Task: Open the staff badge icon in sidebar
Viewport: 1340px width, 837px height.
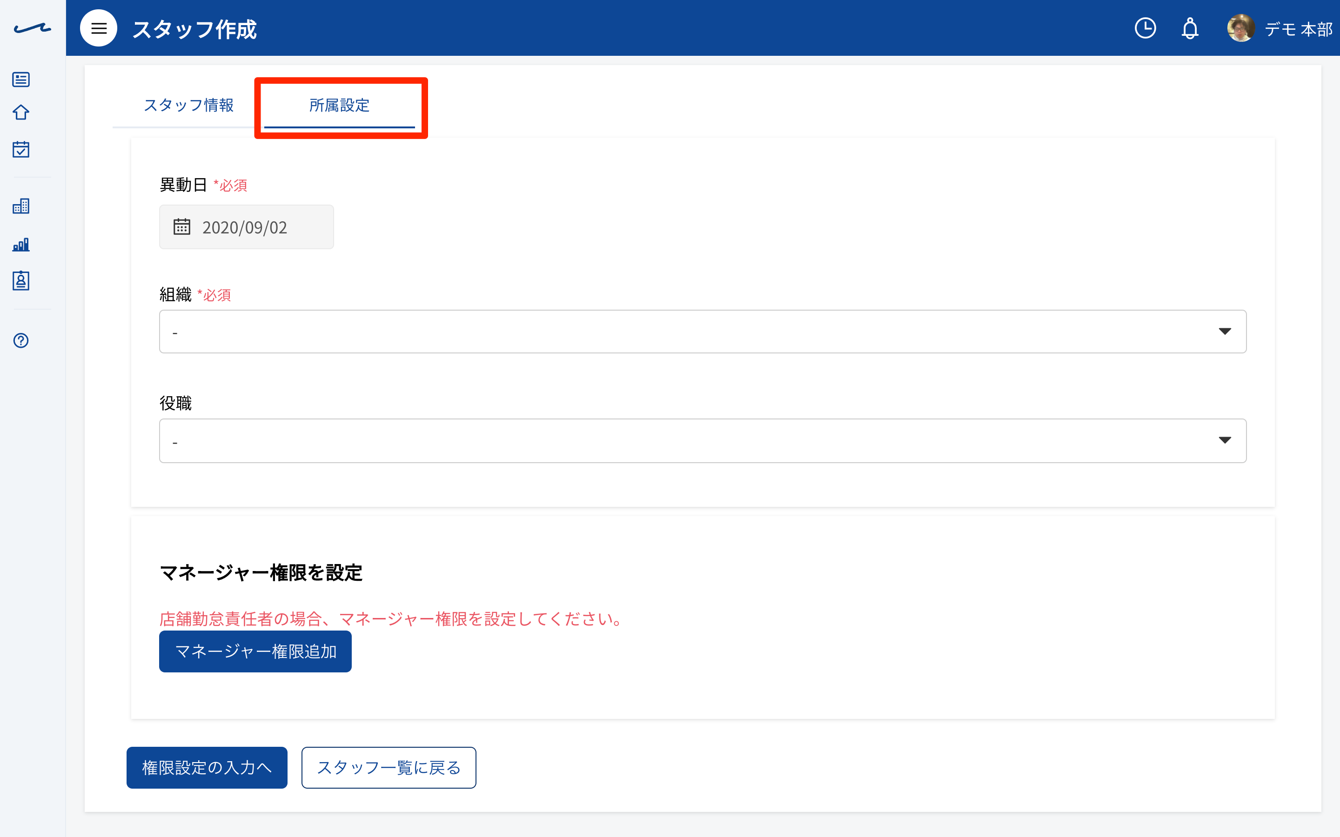Action: pos(21,281)
